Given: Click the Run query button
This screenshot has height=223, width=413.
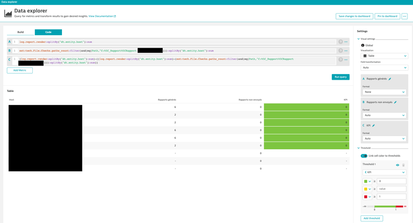Looking at the screenshot, I should 340,77.
